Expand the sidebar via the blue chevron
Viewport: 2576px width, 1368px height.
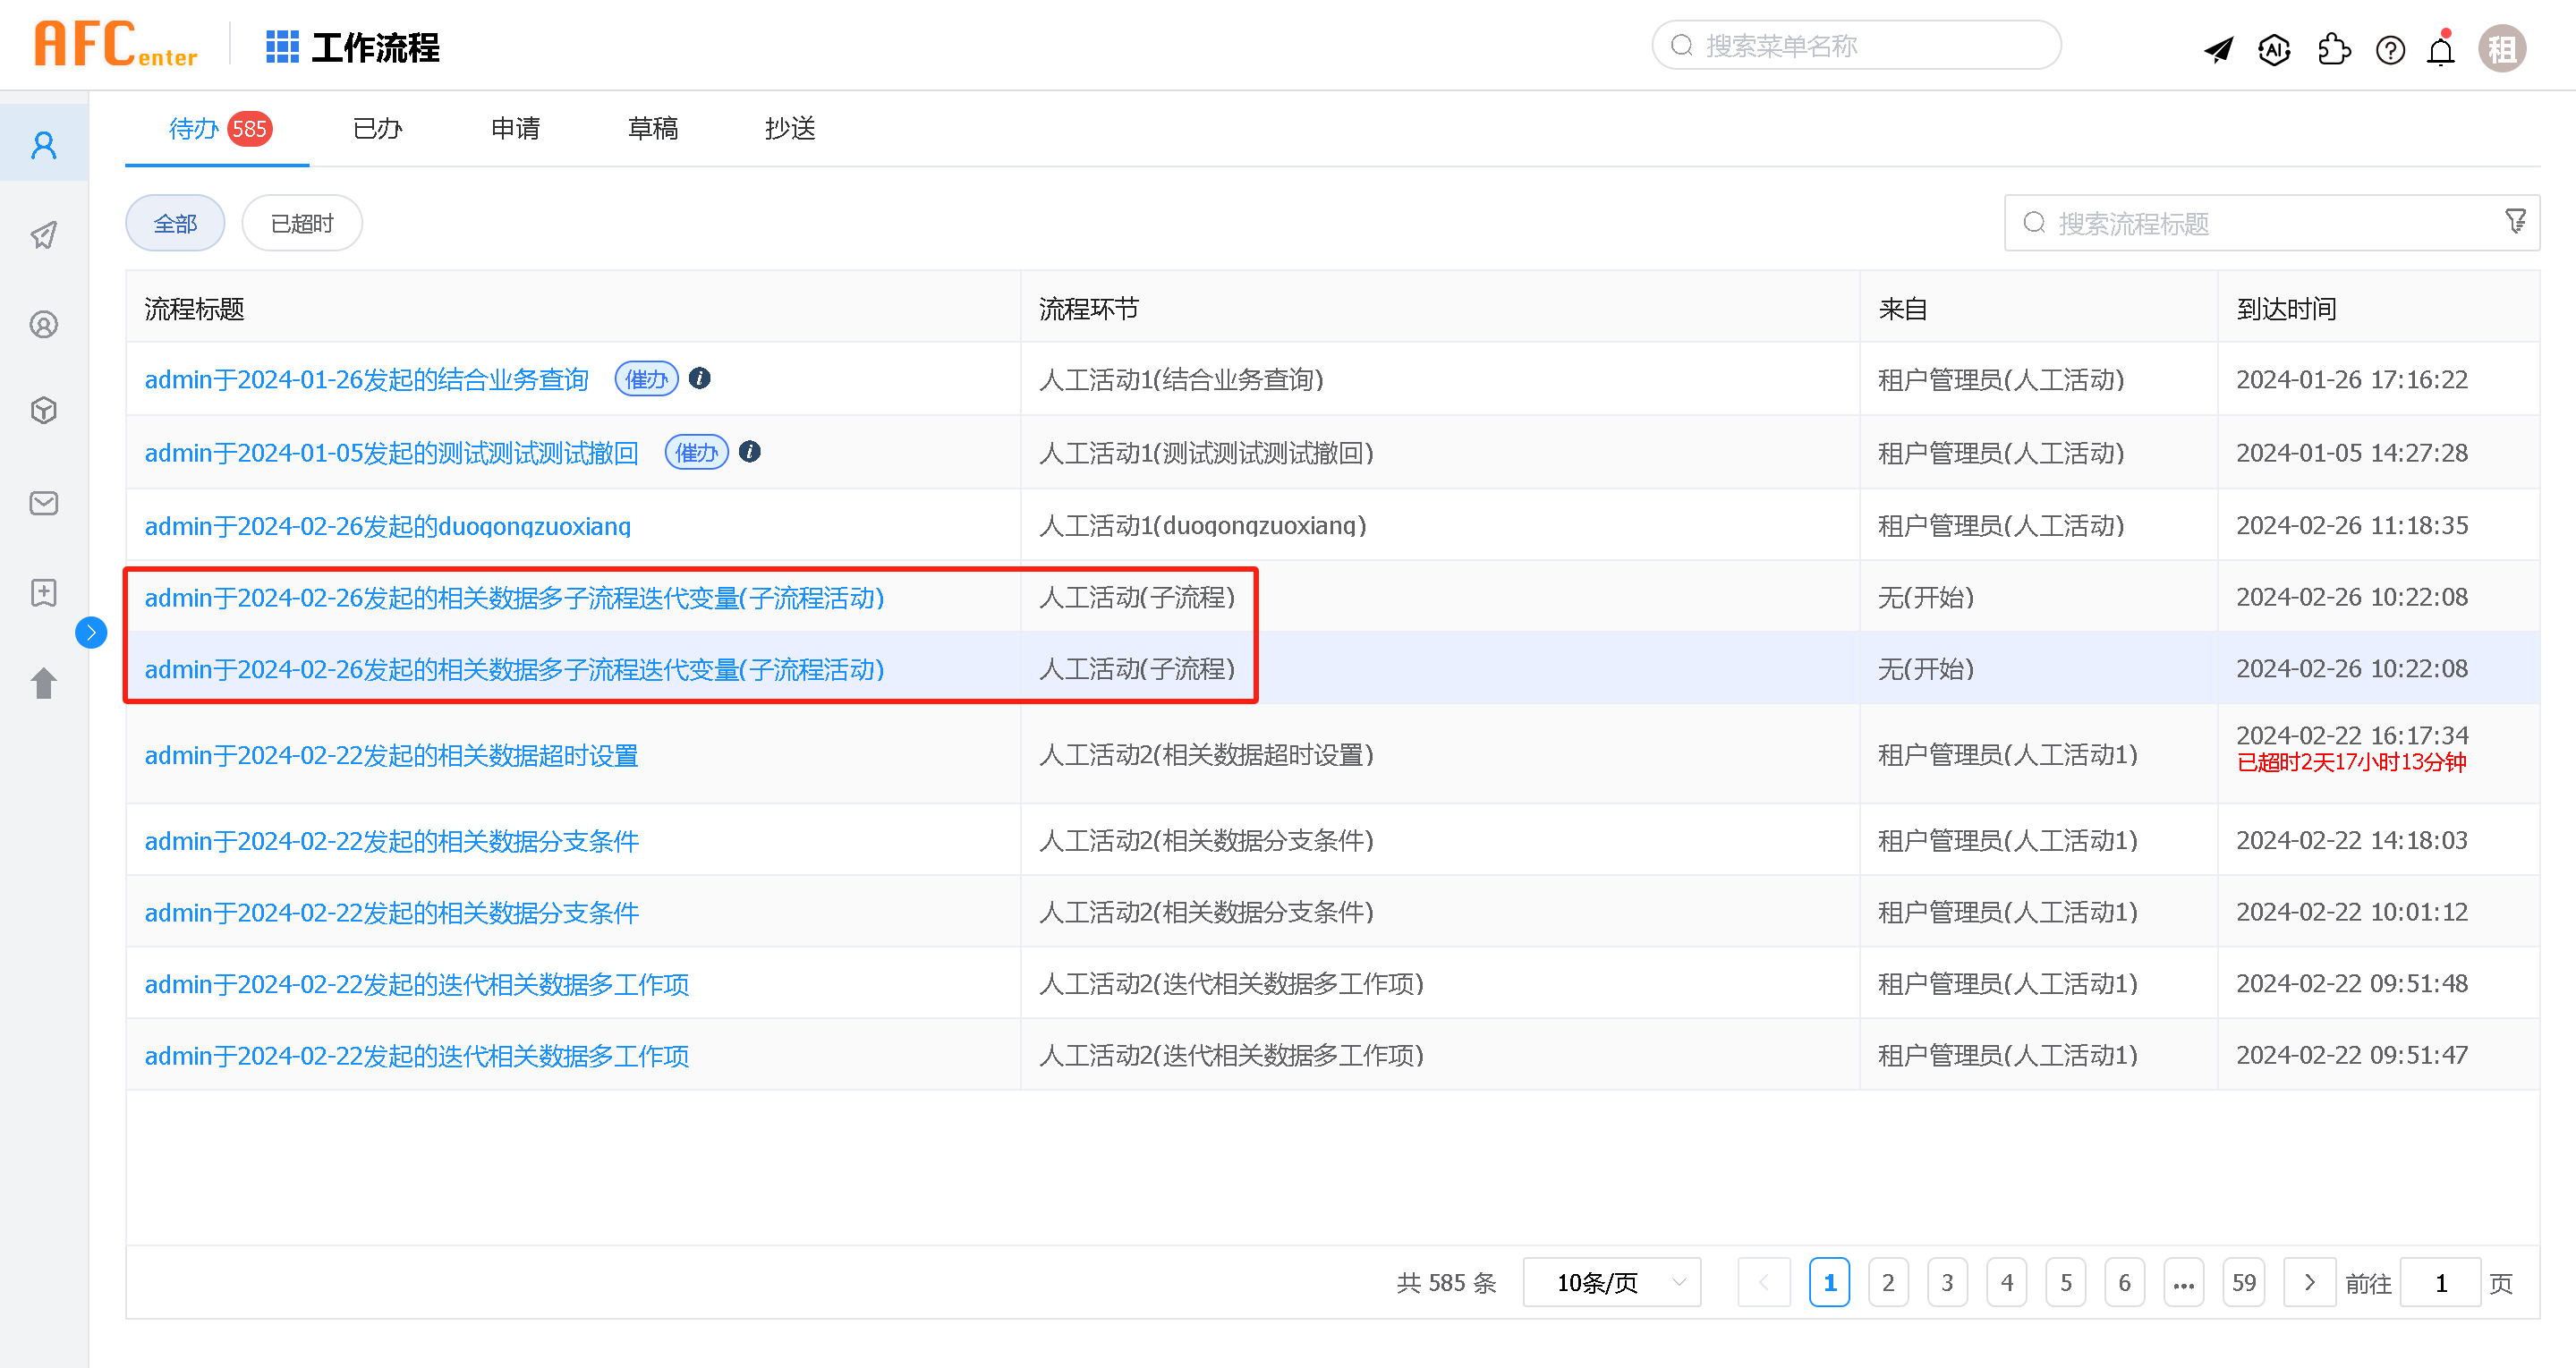91,632
